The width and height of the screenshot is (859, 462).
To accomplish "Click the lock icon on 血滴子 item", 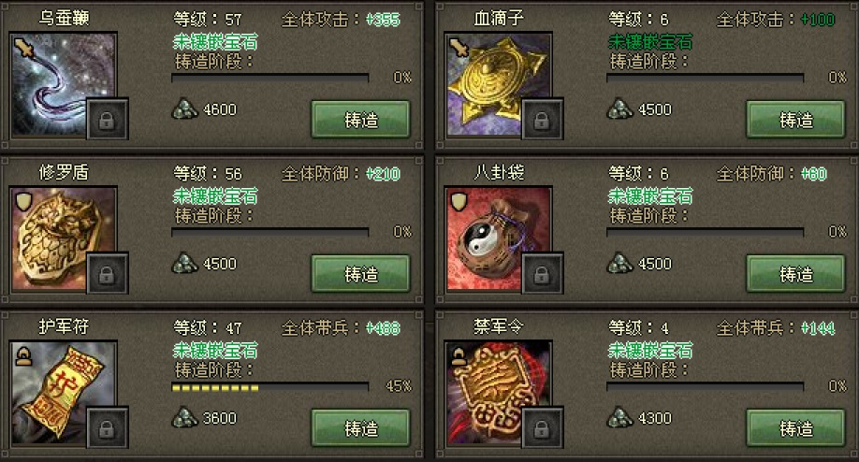I will [x=542, y=119].
